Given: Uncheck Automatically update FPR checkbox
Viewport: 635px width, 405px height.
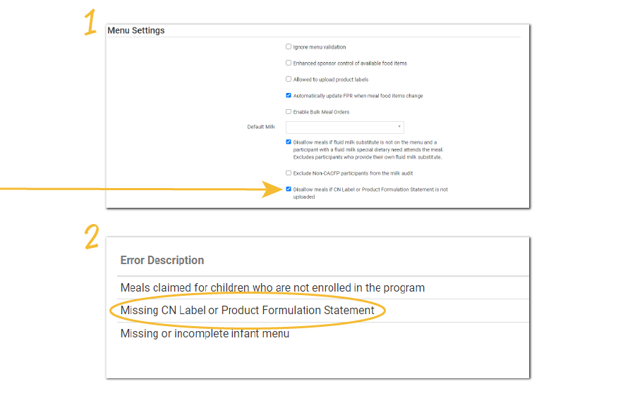Looking at the screenshot, I should click(x=289, y=96).
